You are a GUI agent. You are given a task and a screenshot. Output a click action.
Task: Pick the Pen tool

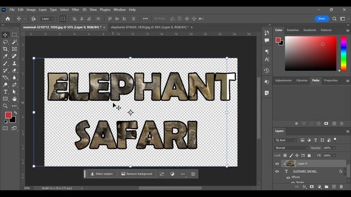pos(14,85)
